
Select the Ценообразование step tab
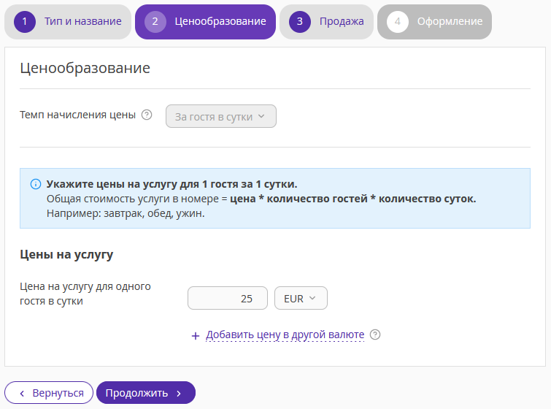[205, 22]
